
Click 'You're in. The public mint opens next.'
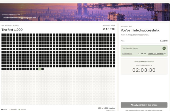tap(135, 35)
